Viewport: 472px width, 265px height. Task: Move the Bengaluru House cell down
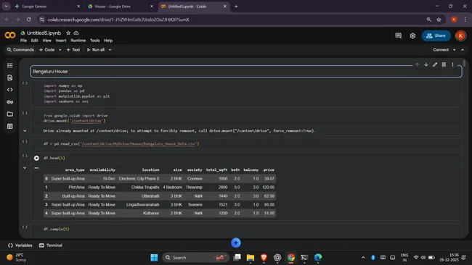[x=426, y=64]
